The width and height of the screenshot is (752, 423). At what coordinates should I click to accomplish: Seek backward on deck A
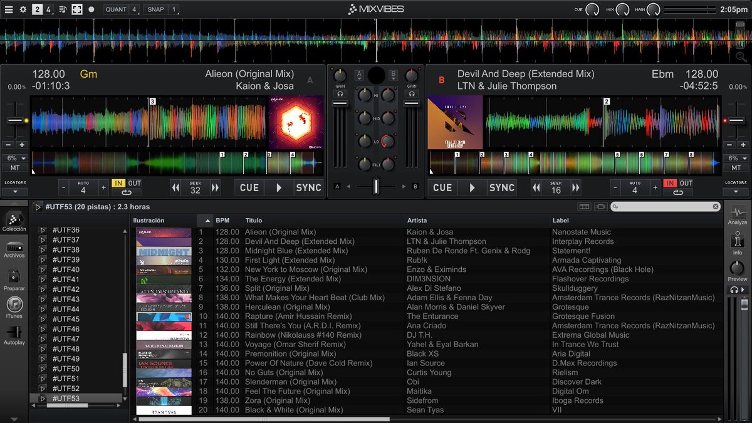(x=176, y=187)
